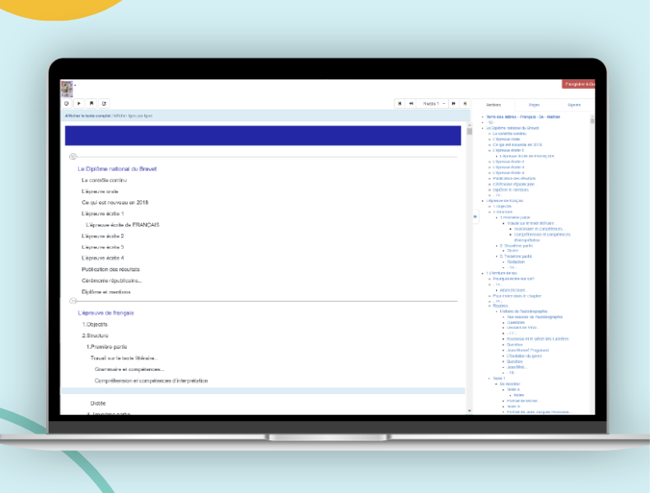Open L'évolution du genre sidebar entry

525,356
